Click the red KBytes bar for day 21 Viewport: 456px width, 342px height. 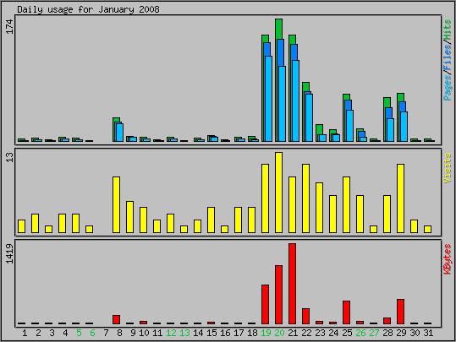tap(292, 284)
